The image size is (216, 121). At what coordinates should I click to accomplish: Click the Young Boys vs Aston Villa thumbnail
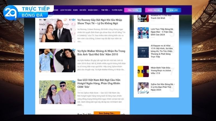point(143,72)
